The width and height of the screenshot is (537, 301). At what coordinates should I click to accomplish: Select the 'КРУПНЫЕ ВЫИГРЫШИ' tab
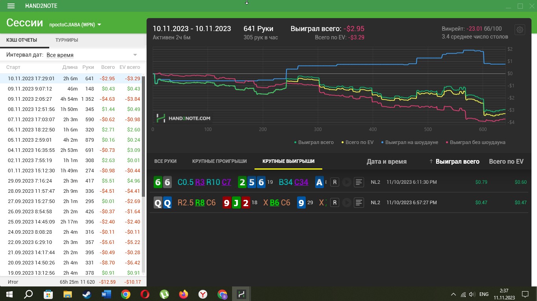(288, 161)
